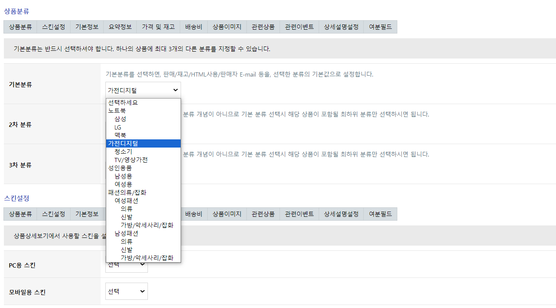Open 상세설명설정 tab in the top row
The height and width of the screenshot is (308, 556).
pos(341,27)
